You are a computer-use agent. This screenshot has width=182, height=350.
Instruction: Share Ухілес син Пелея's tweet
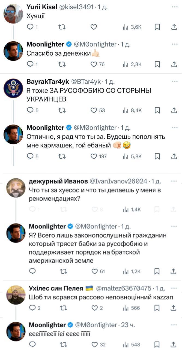pyautogui.click(x=174, y=308)
